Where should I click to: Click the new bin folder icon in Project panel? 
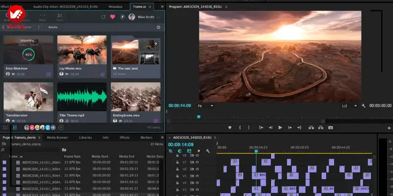coord(64,150)
